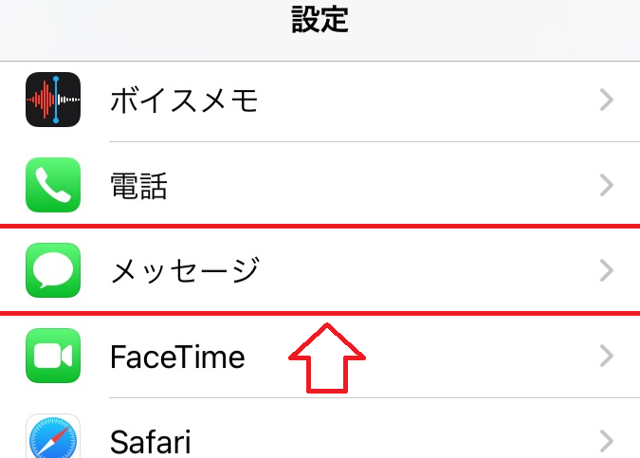Choose the FaceTime text label

(x=177, y=357)
